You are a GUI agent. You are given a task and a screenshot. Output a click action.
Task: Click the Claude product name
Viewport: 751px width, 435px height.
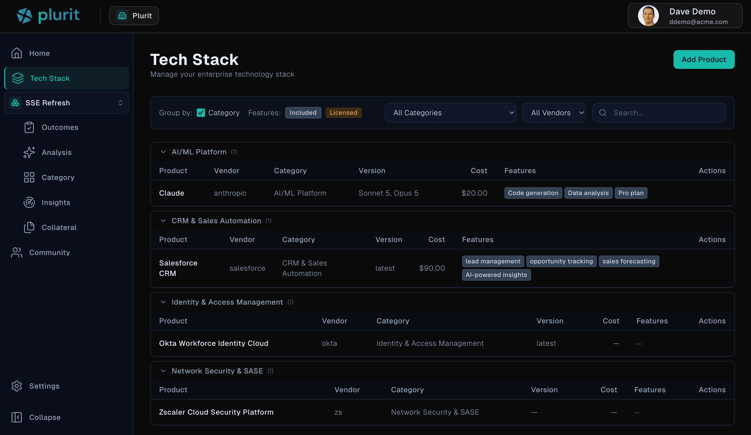click(172, 193)
